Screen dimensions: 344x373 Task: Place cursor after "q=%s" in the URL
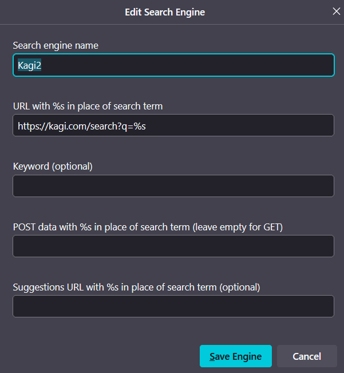(147, 125)
